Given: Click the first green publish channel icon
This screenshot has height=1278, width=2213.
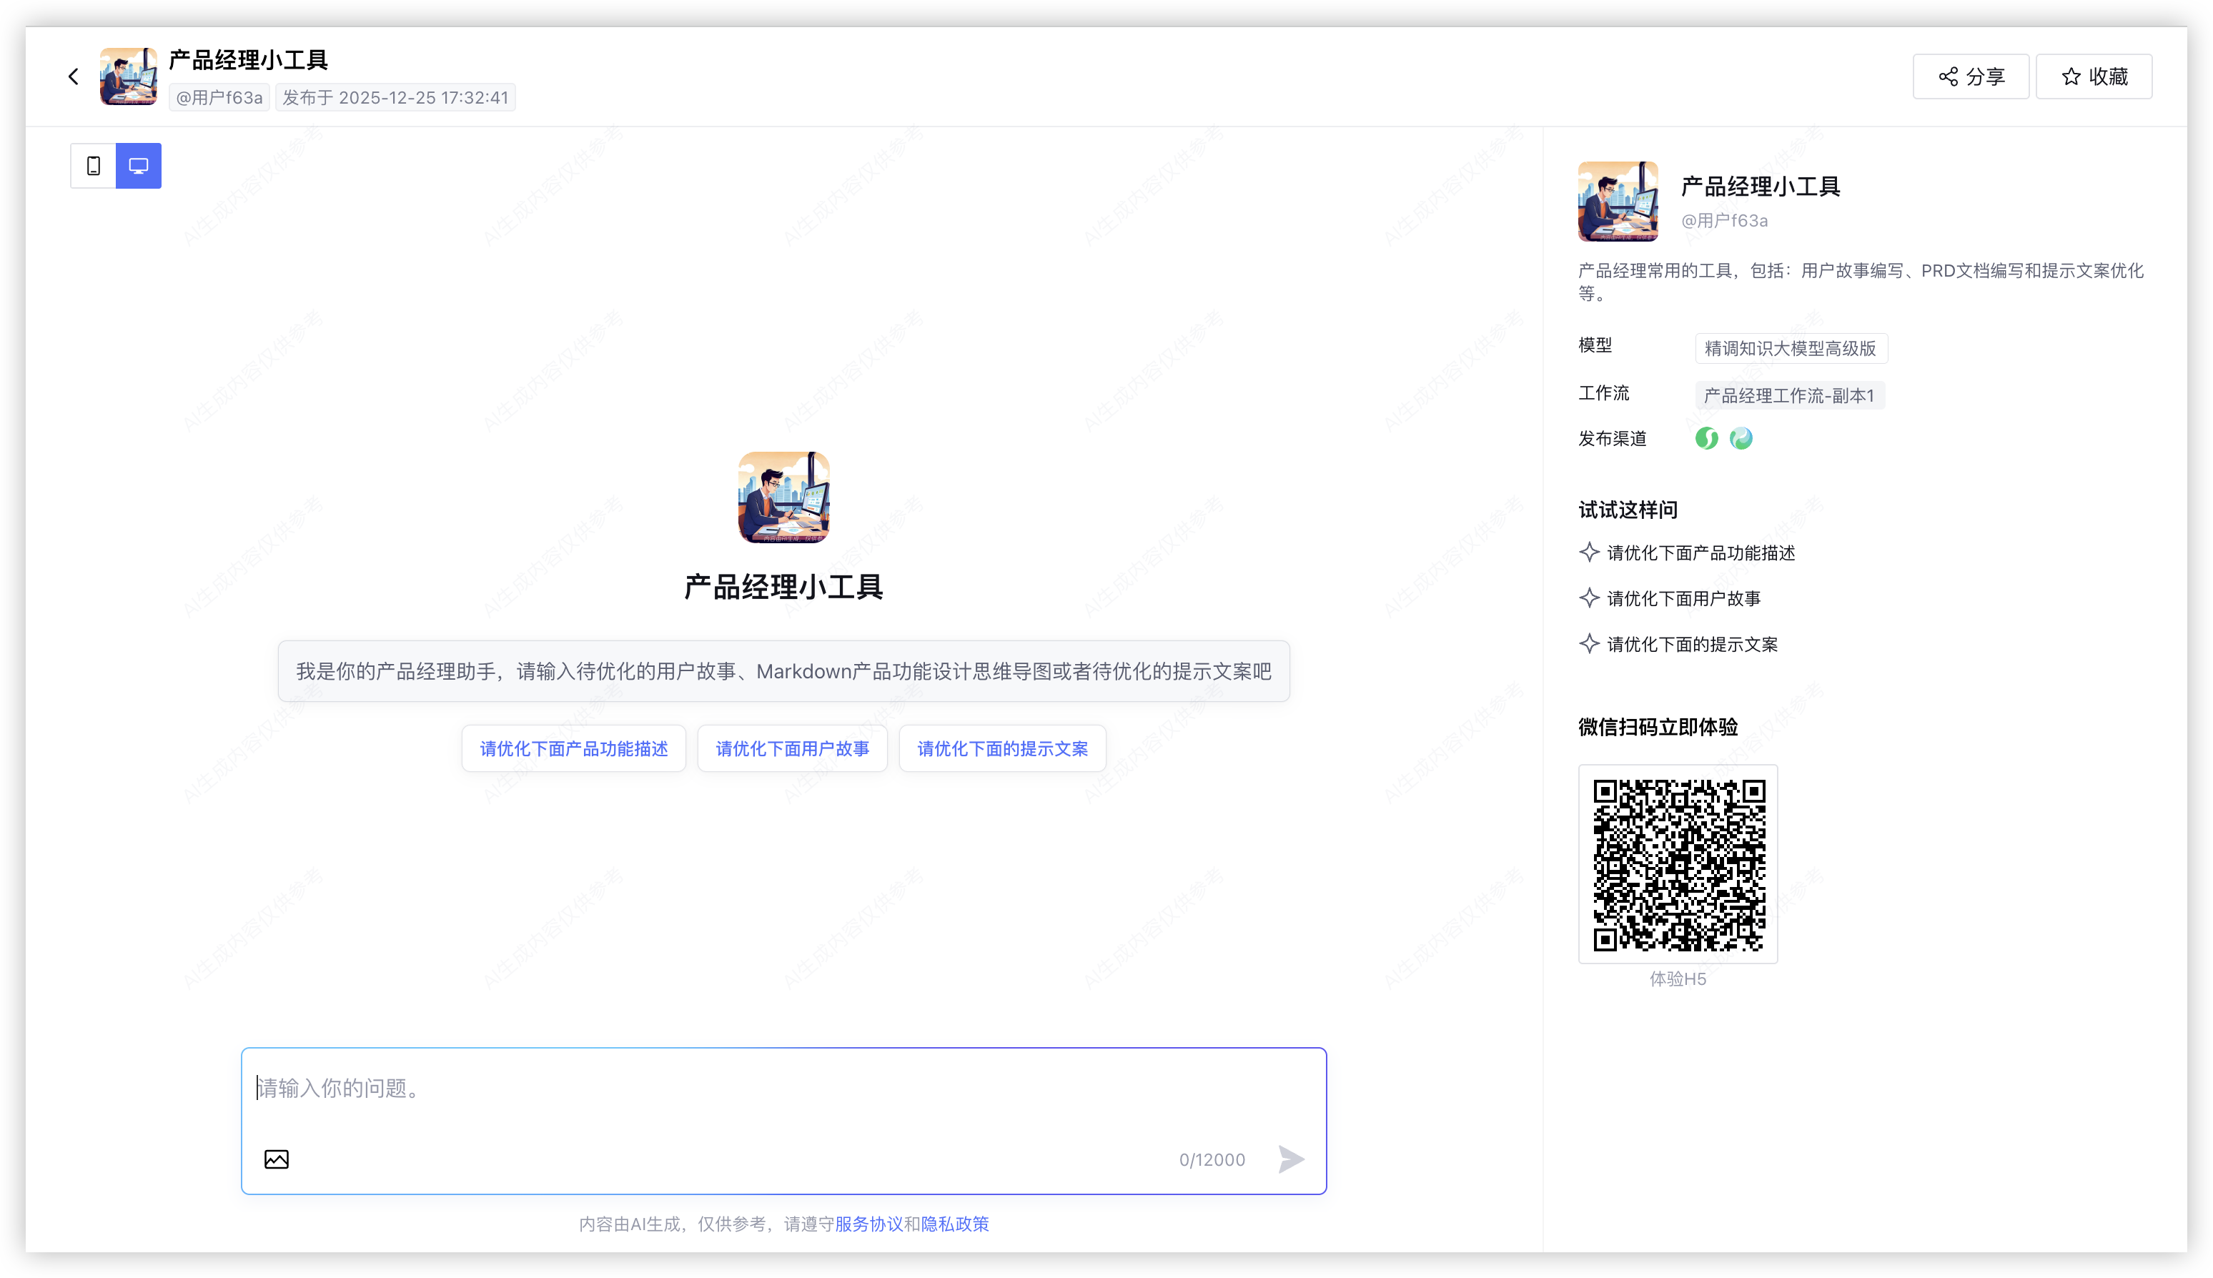Looking at the screenshot, I should 1706,438.
